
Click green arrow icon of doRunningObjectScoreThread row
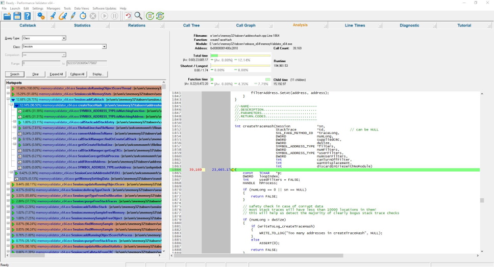13,89
